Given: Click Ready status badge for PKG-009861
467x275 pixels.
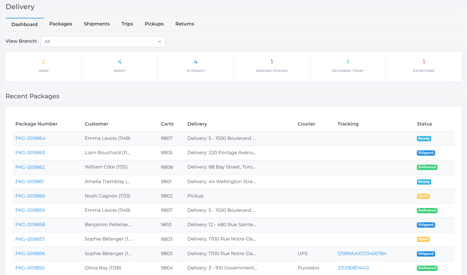Looking at the screenshot, I should click(x=424, y=182).
